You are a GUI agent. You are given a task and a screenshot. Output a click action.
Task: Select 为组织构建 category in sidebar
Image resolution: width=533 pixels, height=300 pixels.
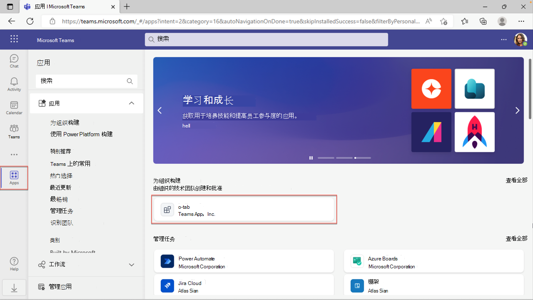pyautogui.click(x=65, y=122)
